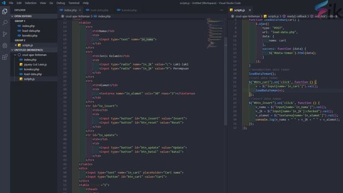Close the index.php editor tab
This screenshot has height=193, width=343.
(x=80, y=10)
